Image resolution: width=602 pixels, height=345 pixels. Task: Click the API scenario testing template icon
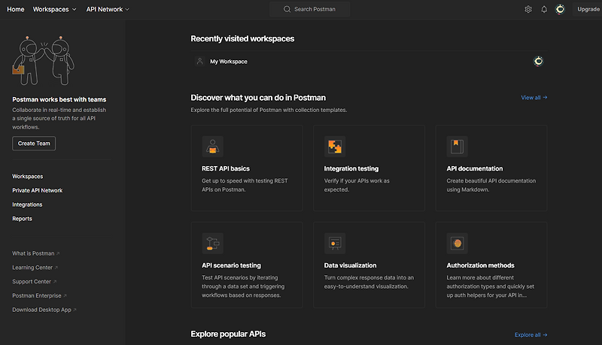click(213, 243)
